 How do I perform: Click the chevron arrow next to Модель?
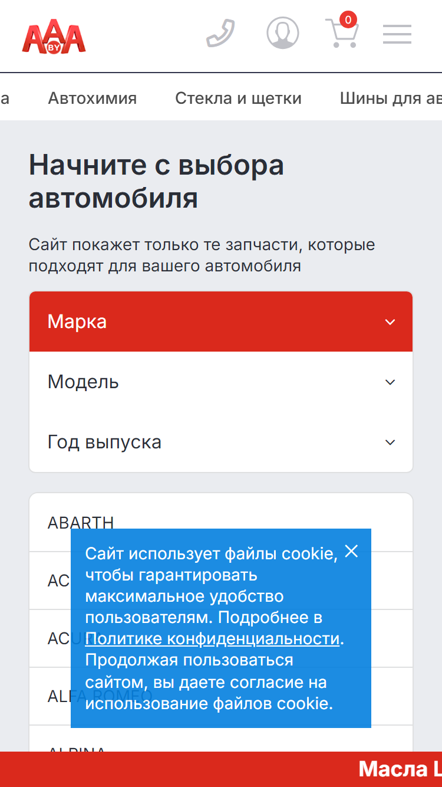(x=390, y=382)
